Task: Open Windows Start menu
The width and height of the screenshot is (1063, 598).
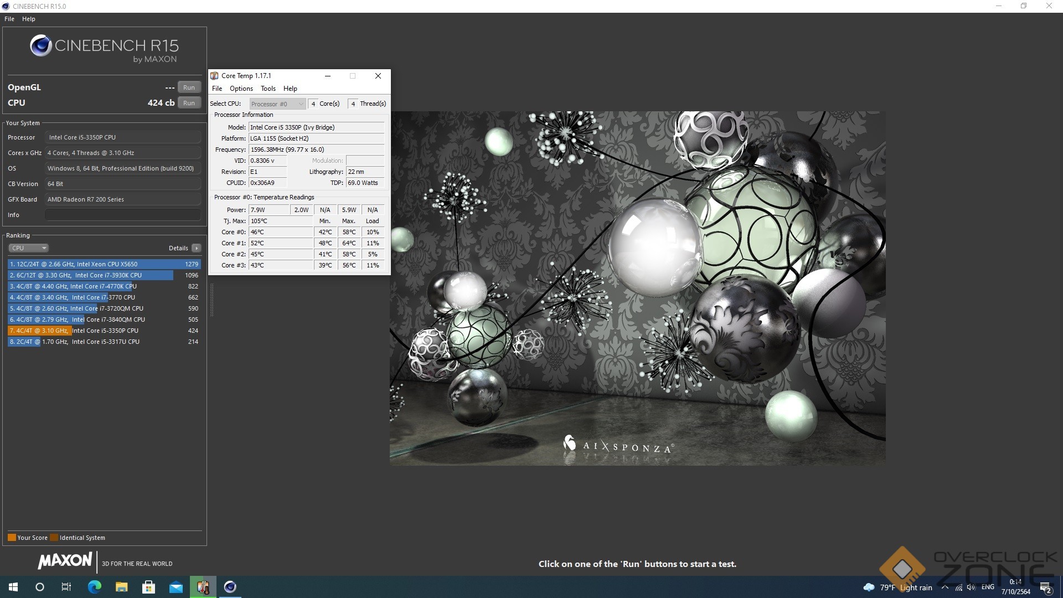Action: coord(13,587)
